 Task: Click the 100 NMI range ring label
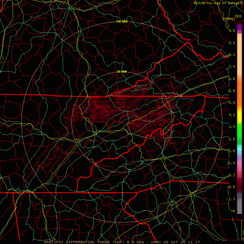point(122,21)
